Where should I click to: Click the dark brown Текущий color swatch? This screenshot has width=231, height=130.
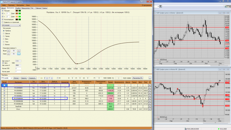pyautogui.click(x=17, y=11)
